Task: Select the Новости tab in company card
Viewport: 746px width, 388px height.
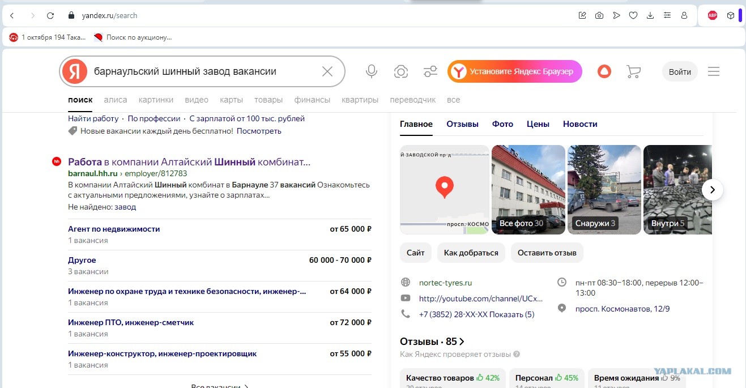Action: pyautogui.click(x=580, y=124)
